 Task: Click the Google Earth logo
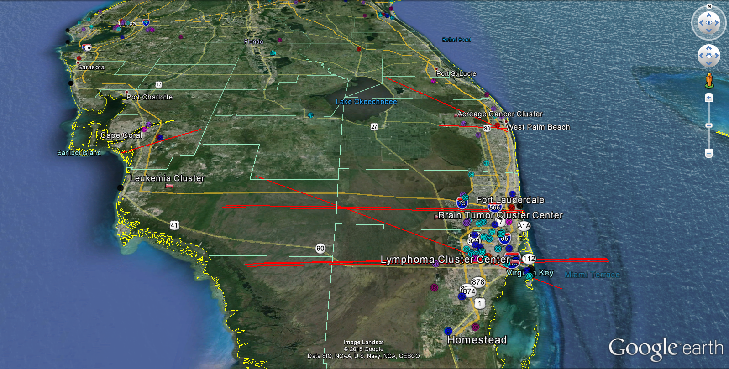(x=666, y=349)
